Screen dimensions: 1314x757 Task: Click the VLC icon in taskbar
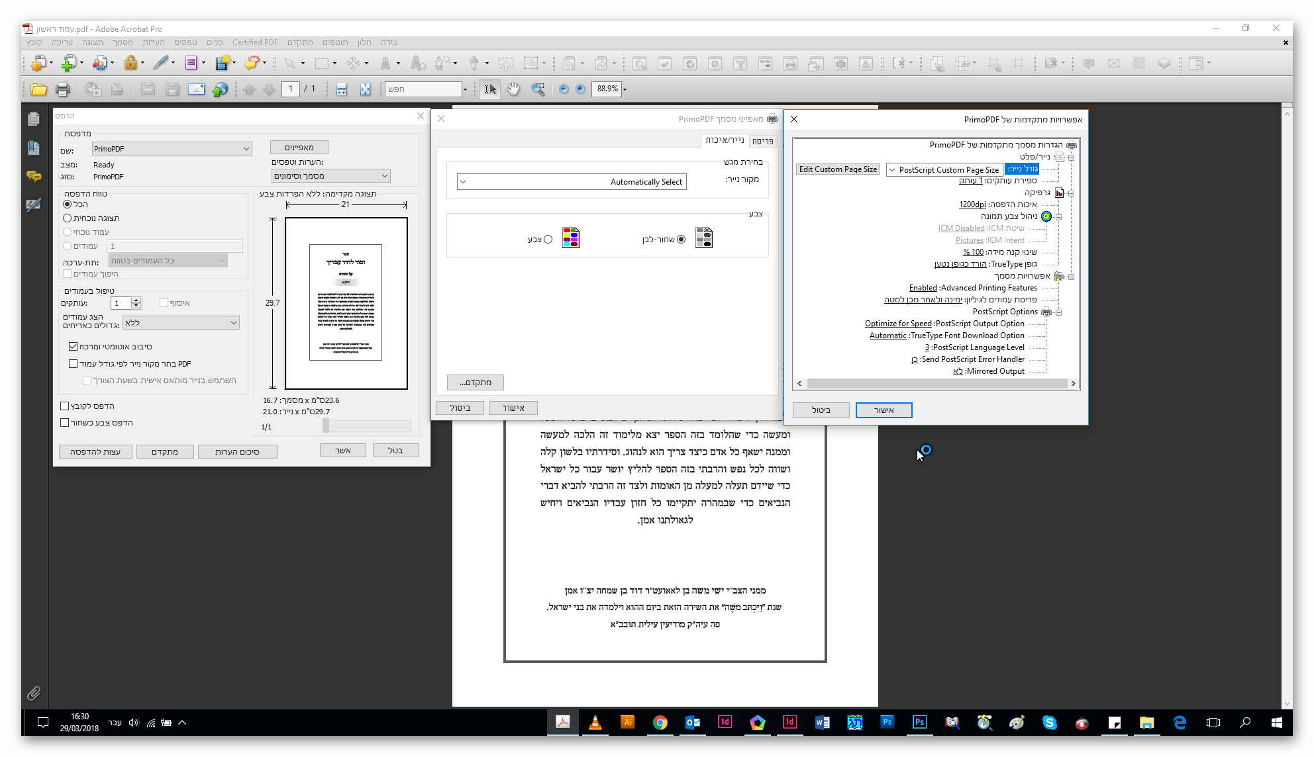coord(595,723)
